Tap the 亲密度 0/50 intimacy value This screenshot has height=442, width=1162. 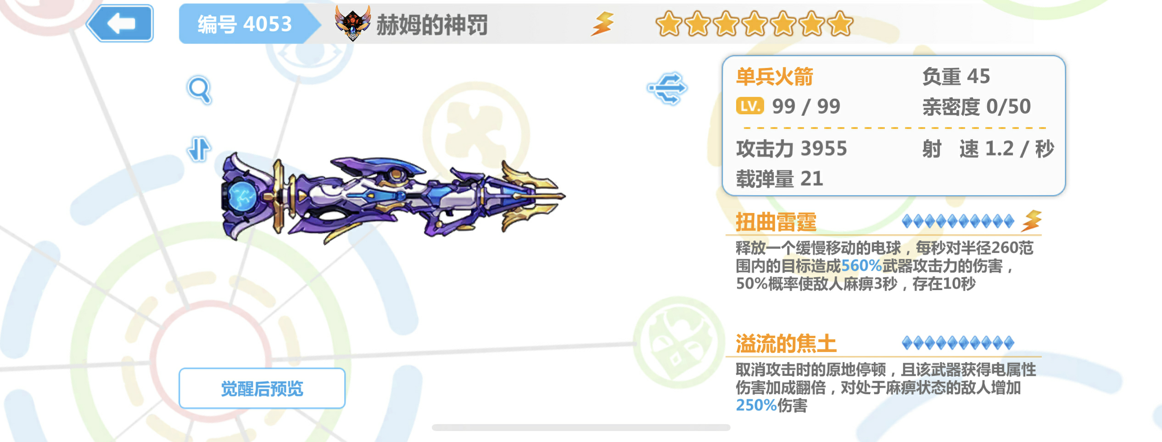pyautogui.click(x=977, y=107)
